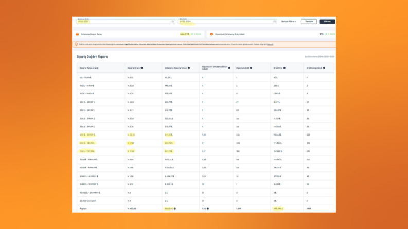Image resolution: width=408 pixels, height=229 pixels.
Task: Open the start date calendar icon
Action: click(x=173, y=21)
